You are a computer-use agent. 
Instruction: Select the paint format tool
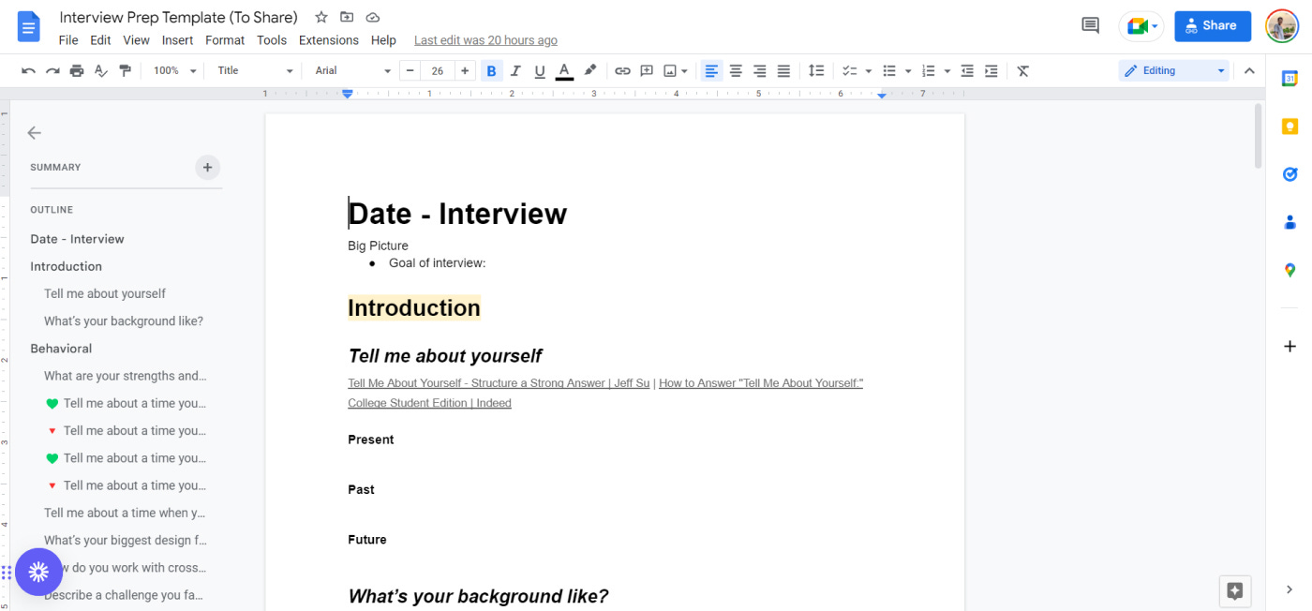click(x=126, y=70)
